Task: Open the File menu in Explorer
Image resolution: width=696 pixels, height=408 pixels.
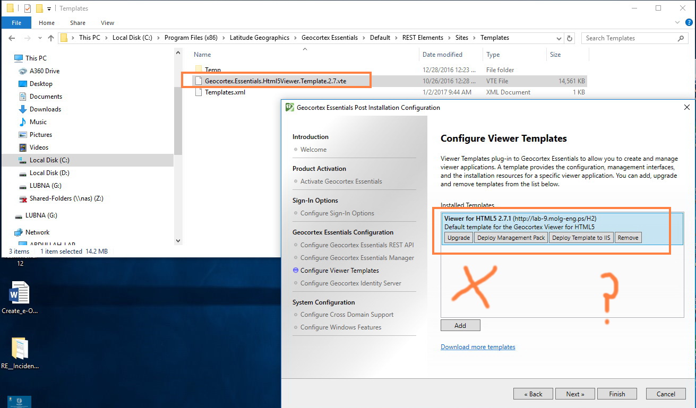Action: pos(16,23)
